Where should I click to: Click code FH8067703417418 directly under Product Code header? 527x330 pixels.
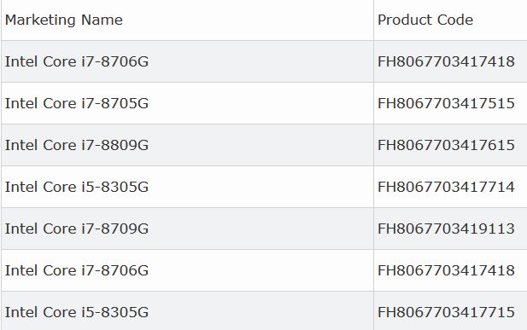point(446,61)
